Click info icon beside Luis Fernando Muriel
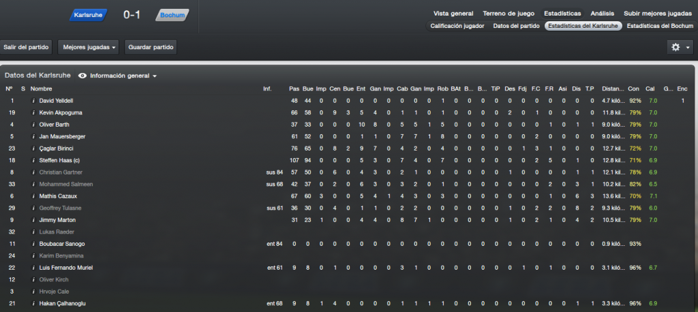The image size is (698, 312). tap(33, 268)
